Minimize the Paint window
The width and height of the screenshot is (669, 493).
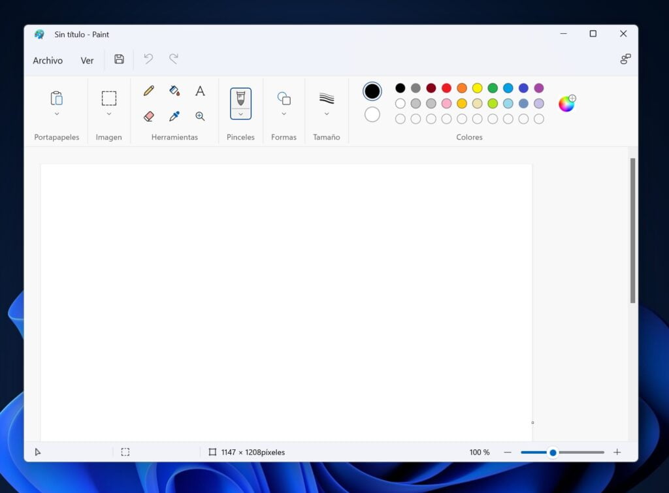tap(564, 34)
